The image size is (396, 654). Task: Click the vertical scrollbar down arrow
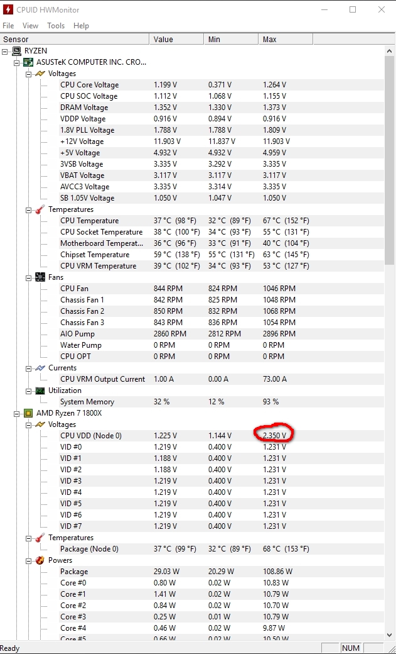(x=390, y=635)
